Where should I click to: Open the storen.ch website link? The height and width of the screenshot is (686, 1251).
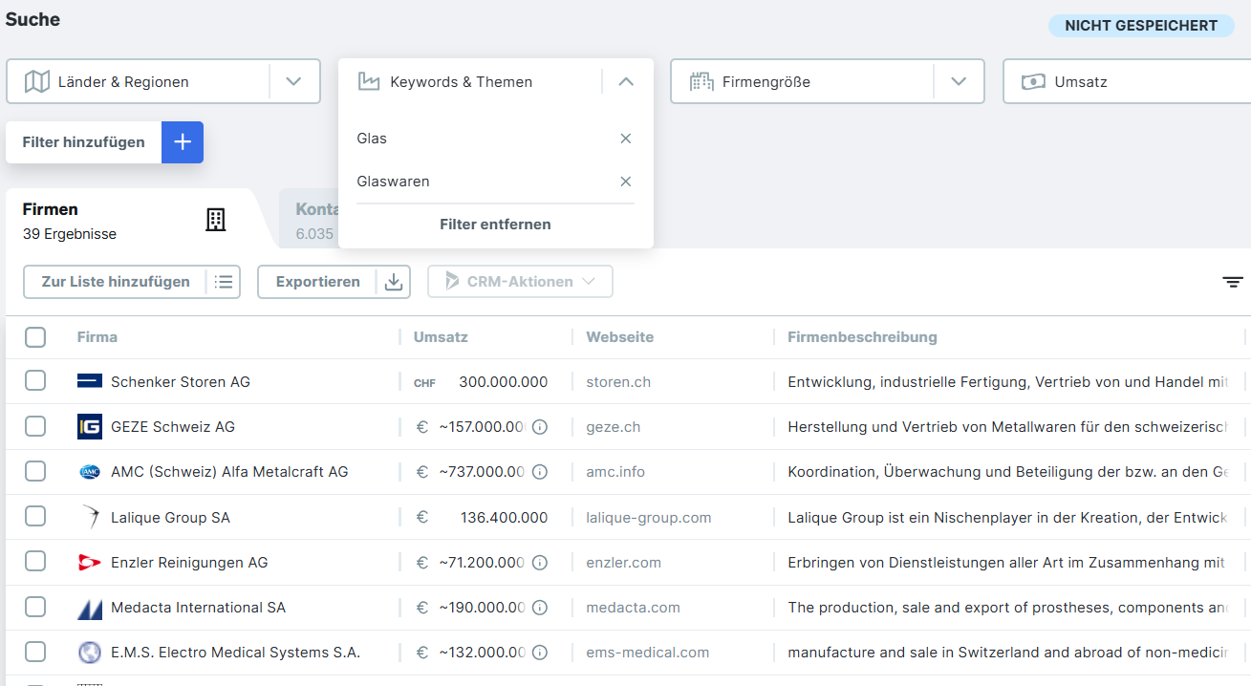point(618,382)
